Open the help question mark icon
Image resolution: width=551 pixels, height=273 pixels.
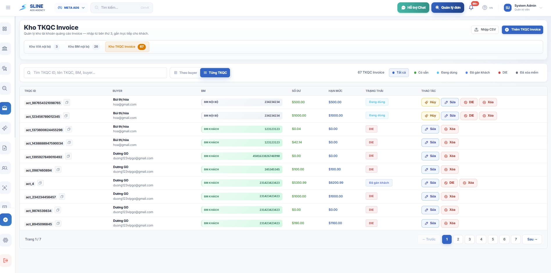(x=484, y=8)
